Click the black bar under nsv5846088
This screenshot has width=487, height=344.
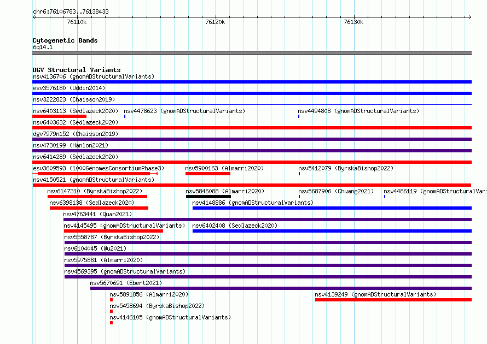click(208, 197)
